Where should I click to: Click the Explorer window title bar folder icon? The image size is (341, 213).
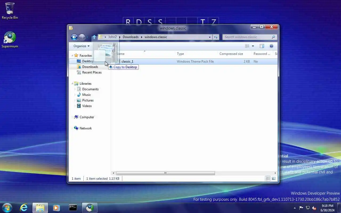(71, 28)
